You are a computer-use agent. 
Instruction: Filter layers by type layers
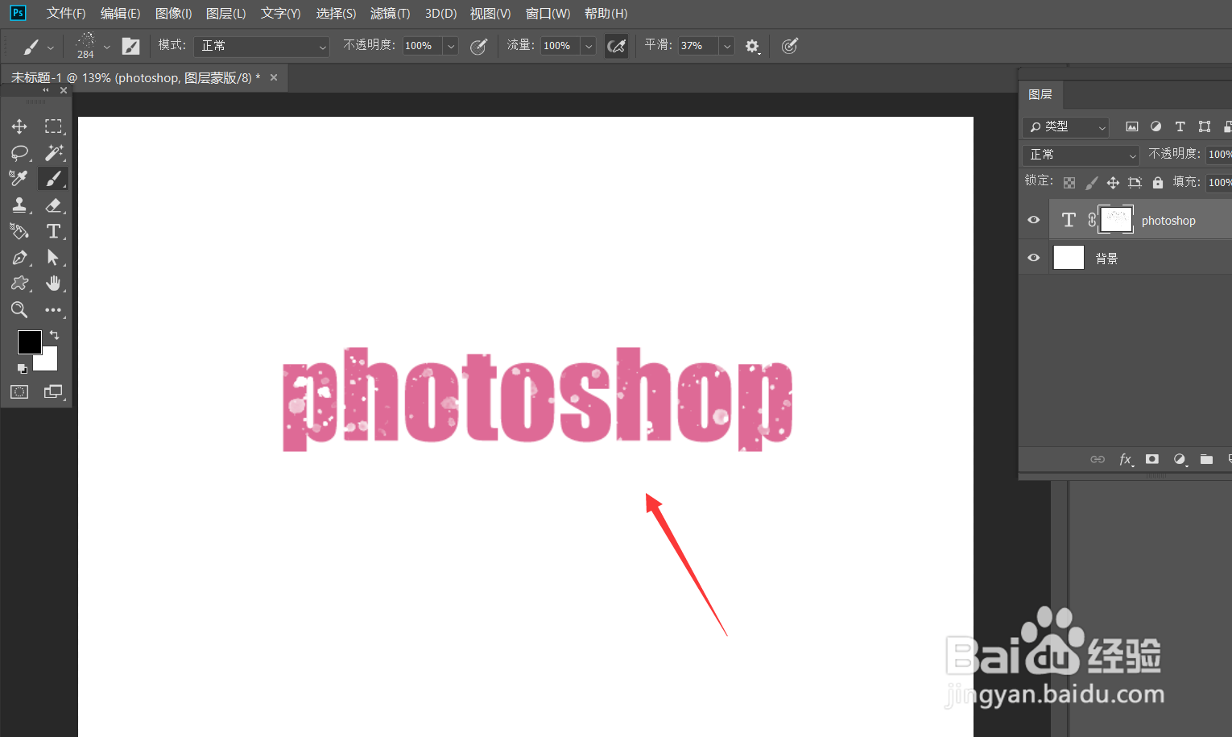[x=1180, y=126]
